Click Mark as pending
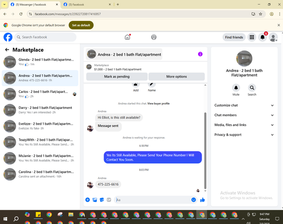This screenshot has height=224, width=283. point(117,77)
